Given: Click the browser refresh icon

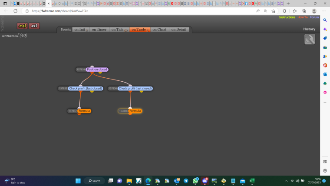Looking at the screenshot, I should [x=15, y=11].
